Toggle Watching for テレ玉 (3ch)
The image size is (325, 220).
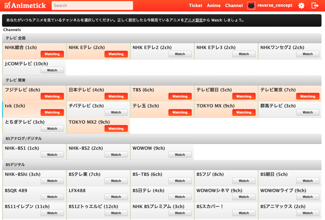click(x=180, y=112)
